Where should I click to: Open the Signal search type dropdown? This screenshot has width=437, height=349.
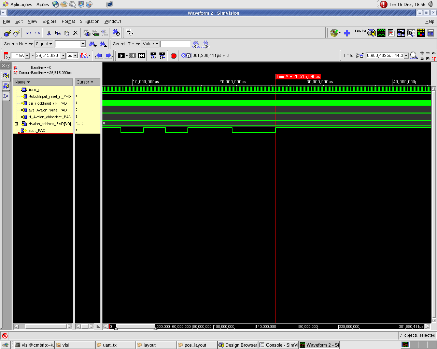44,44
